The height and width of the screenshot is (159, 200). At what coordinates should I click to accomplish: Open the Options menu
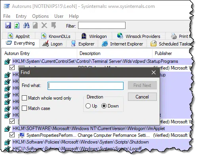click(40, 16)
